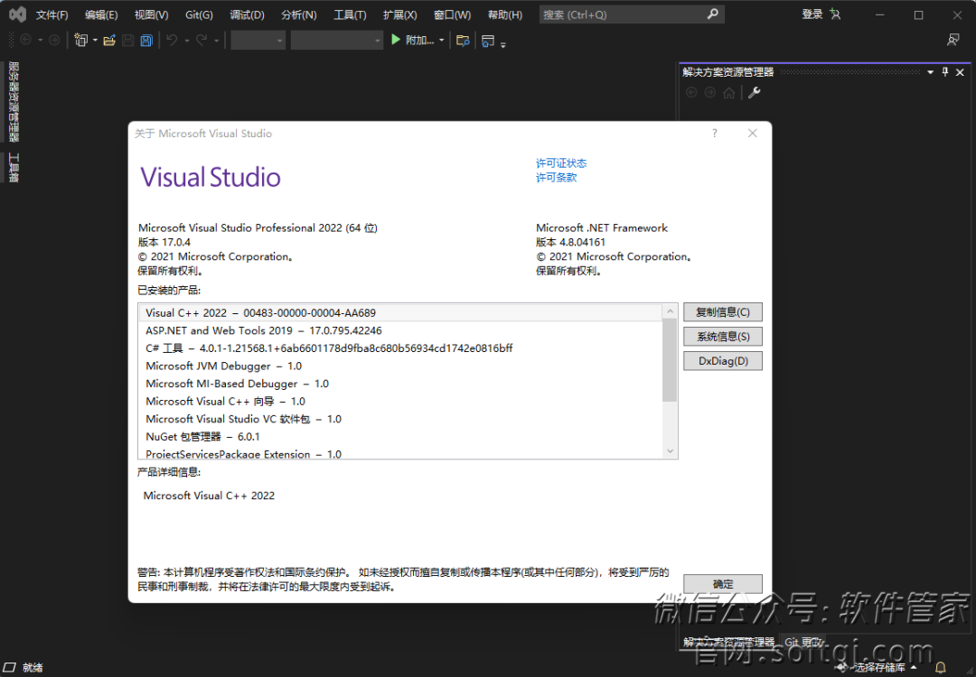Click the New Project toolbar icon

(80, 40)
